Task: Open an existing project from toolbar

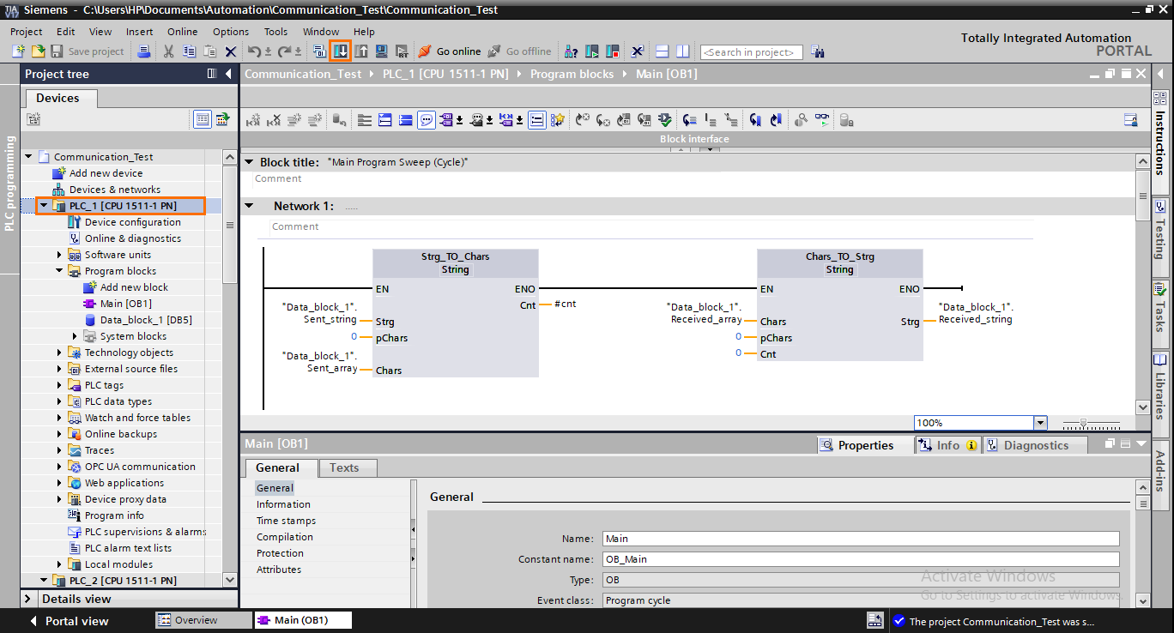Action: tap(38, 51)
